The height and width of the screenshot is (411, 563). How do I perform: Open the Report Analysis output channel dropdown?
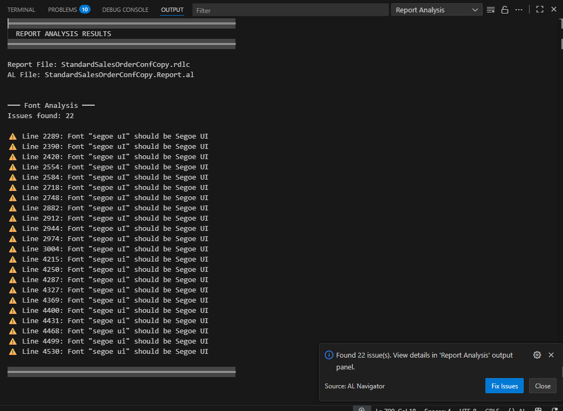[436, 10]
